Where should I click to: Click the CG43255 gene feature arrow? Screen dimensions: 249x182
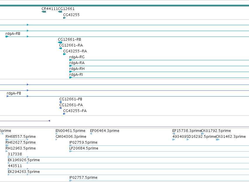coord(64,18)
